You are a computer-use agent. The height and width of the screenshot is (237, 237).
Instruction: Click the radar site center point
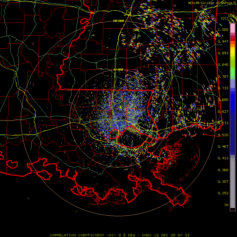[x=118, y=118]
